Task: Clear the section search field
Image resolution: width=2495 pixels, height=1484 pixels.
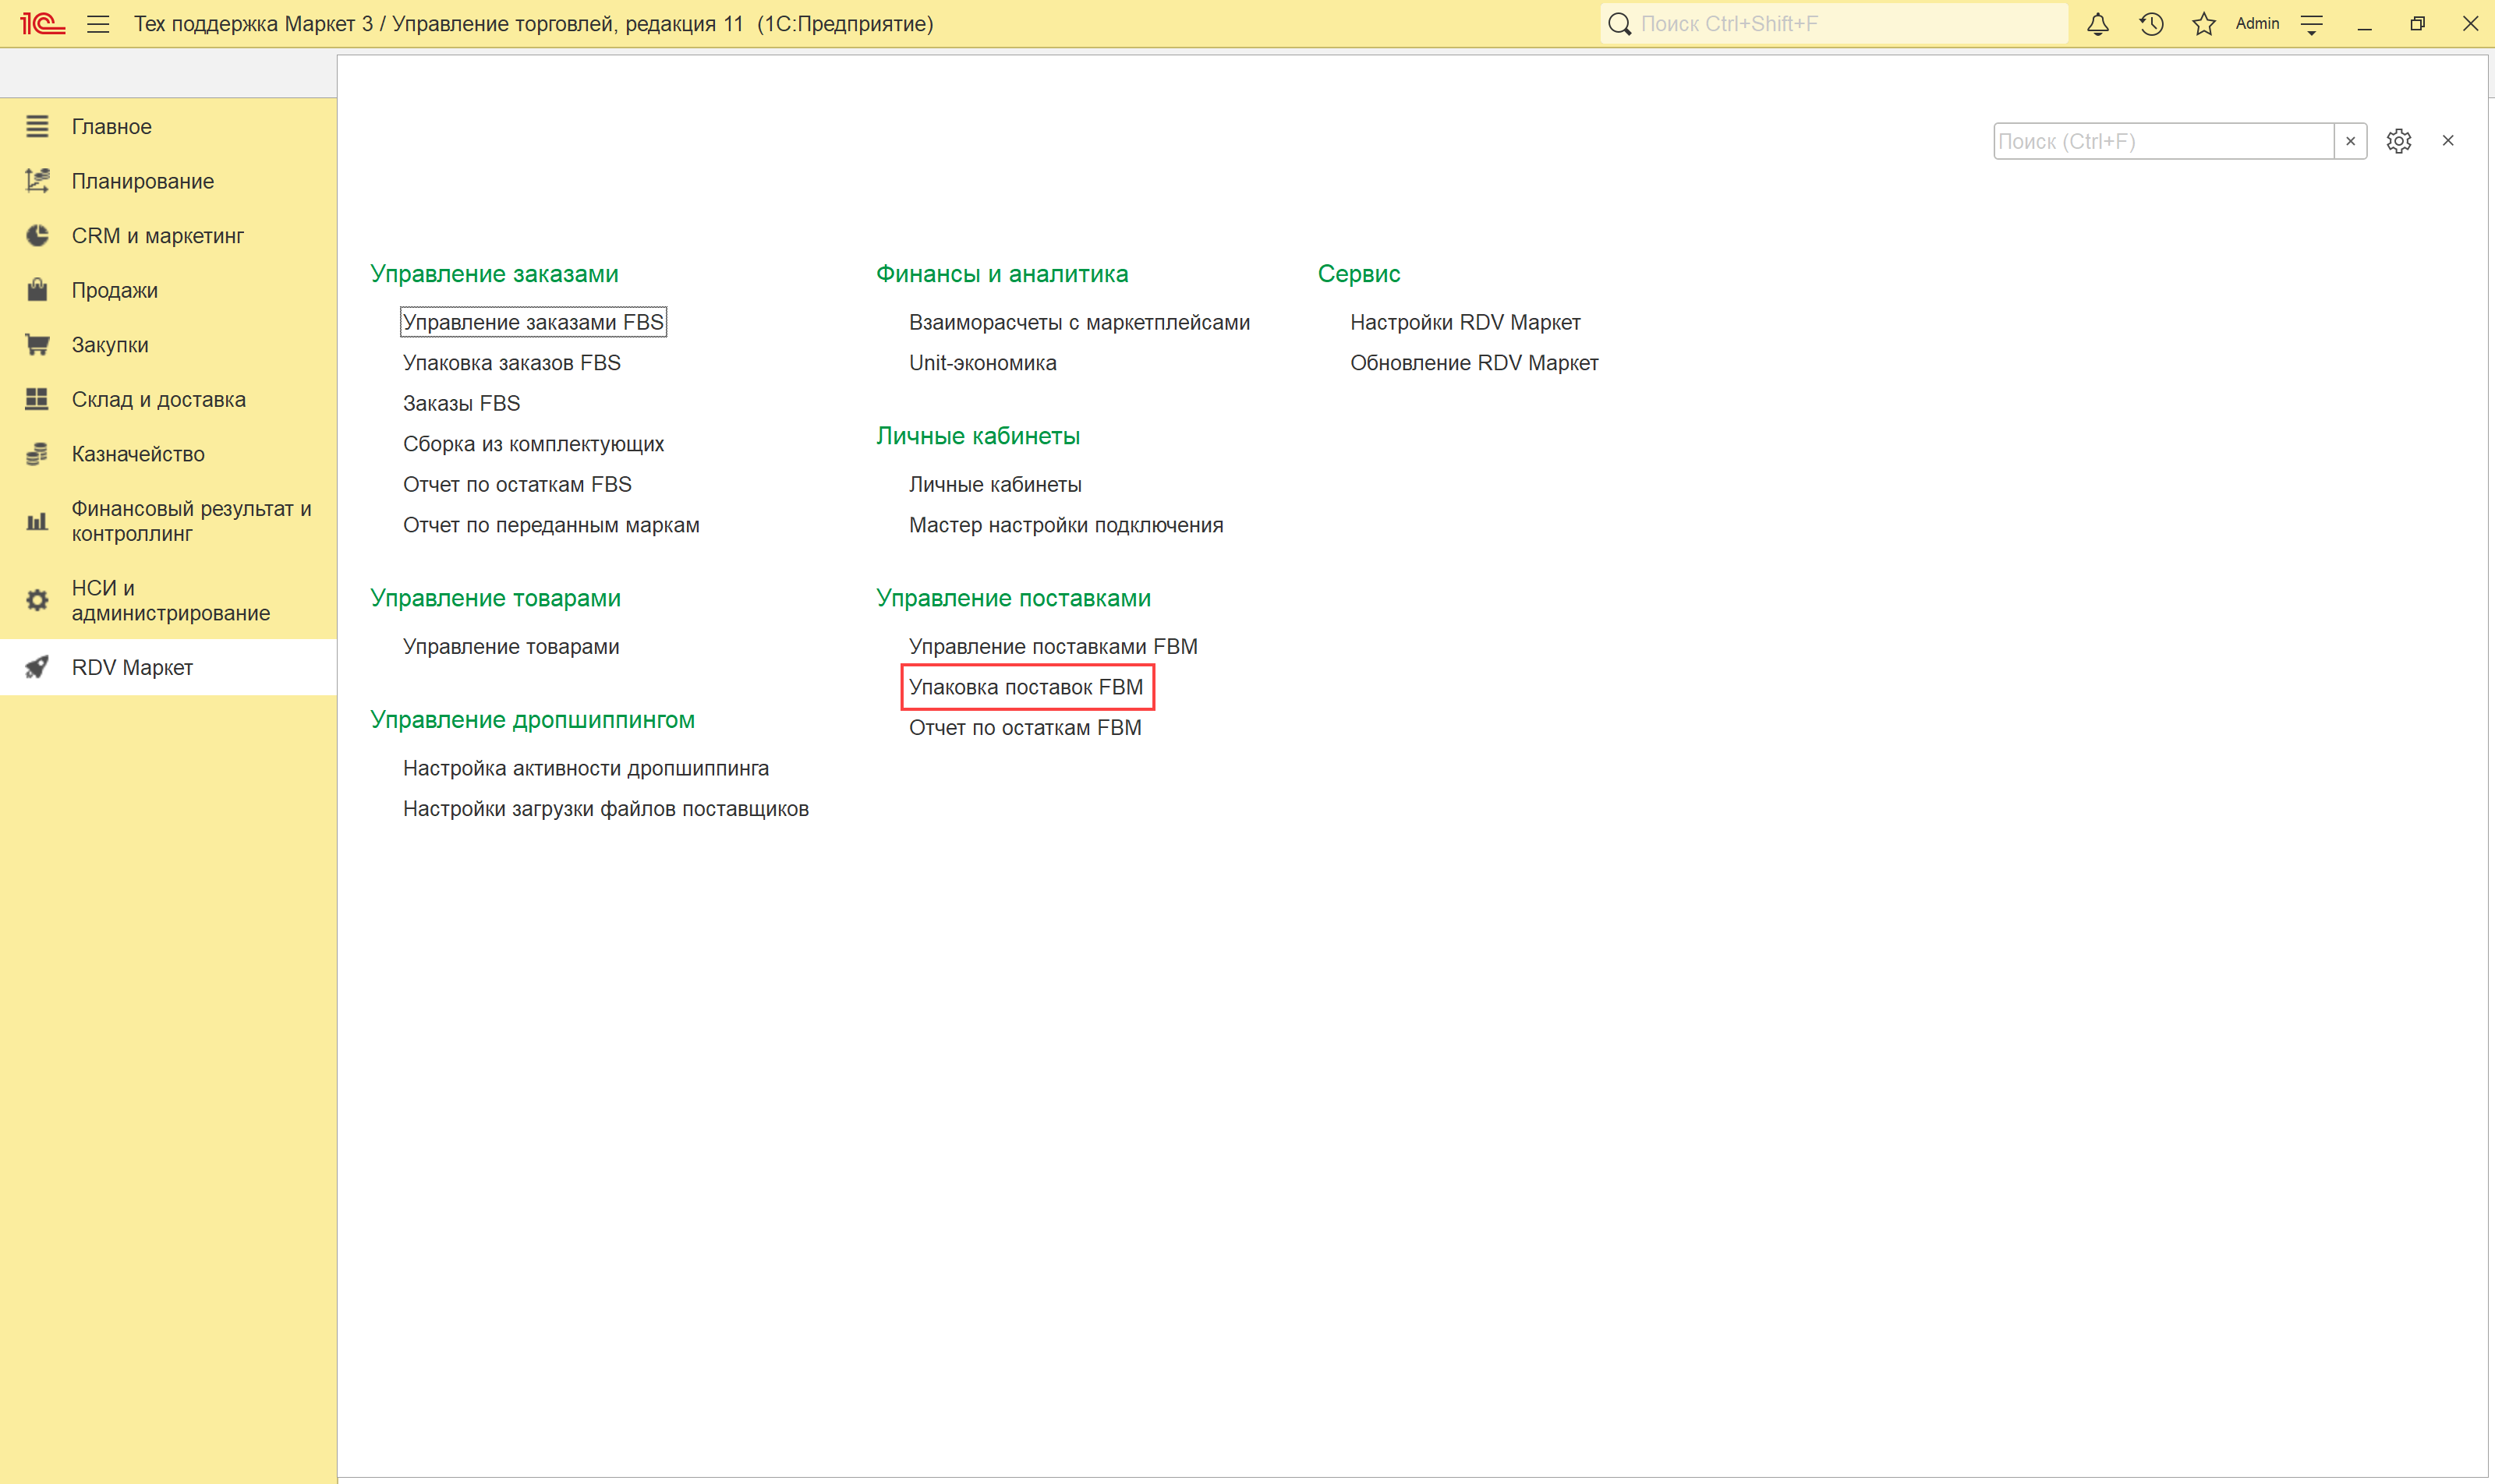Action: (2350, 141)
